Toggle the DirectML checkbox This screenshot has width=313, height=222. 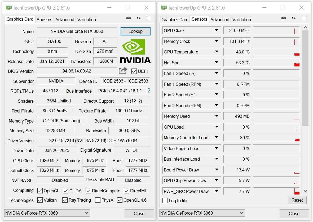pyautogui.click(x=126, y=191)
